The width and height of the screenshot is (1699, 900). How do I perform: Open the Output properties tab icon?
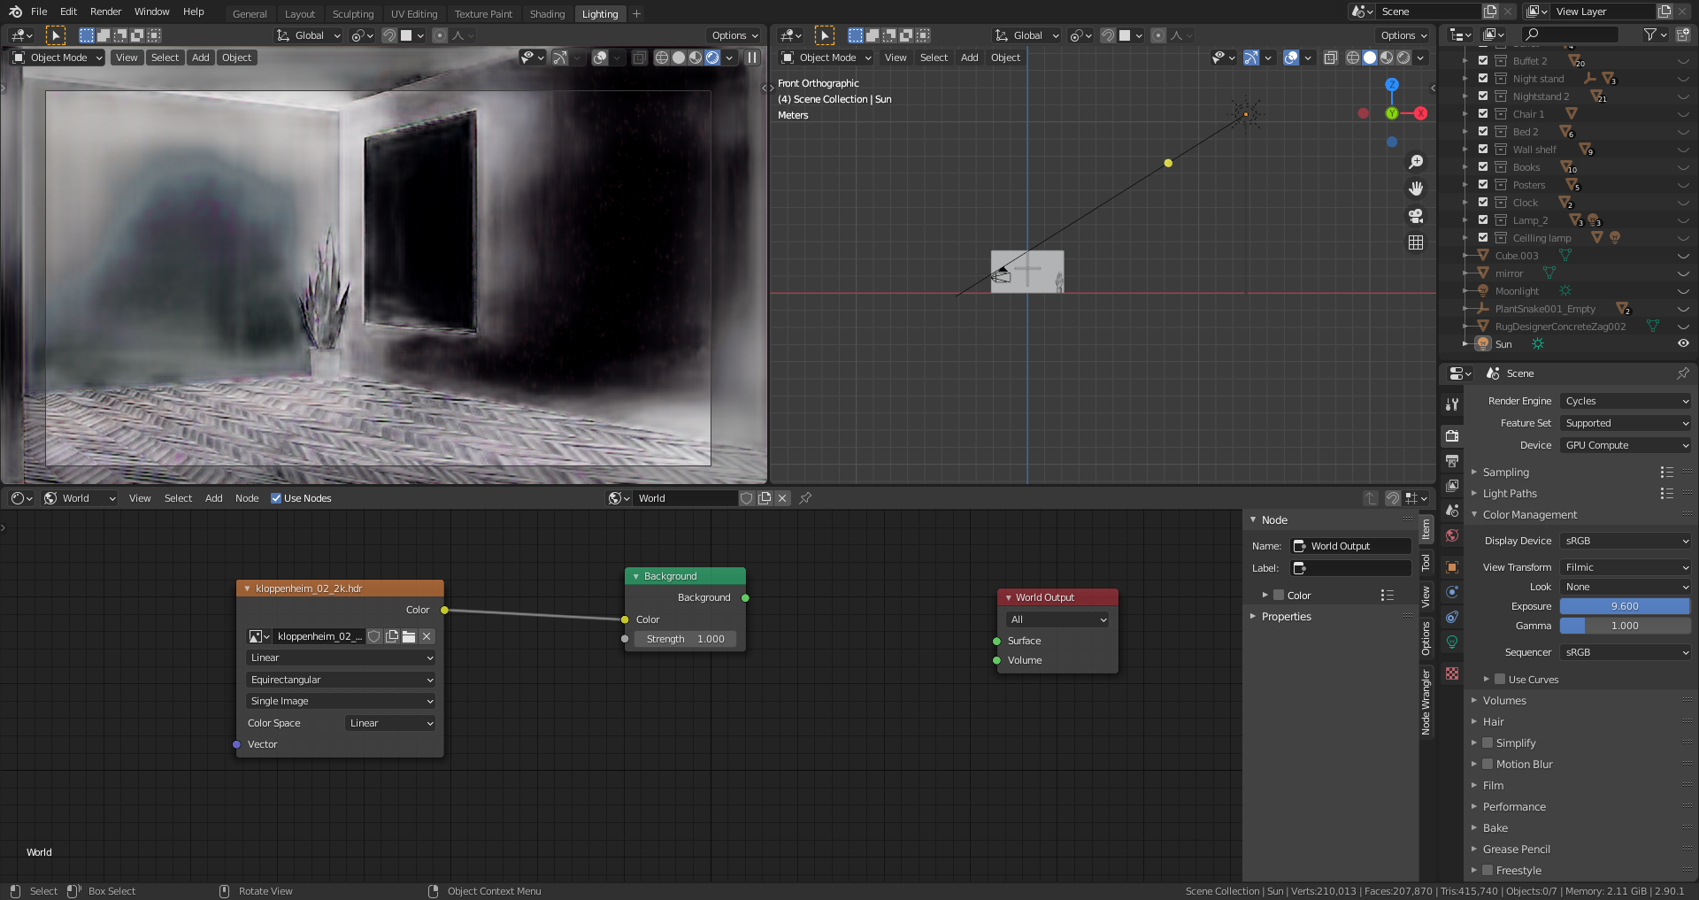point(1452,461)
